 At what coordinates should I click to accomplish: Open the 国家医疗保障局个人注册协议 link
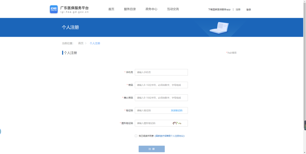pos(170,136)
